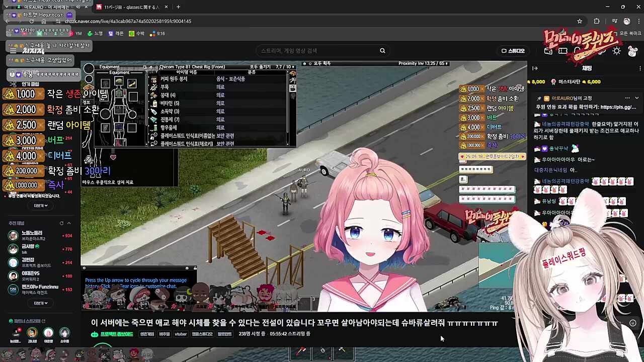Image resolution: width=644 pixels, height=362 pixels.
Task: Select the 비타민 (5) inventory row
Action: pyautogui.click(x=218, y=103)
